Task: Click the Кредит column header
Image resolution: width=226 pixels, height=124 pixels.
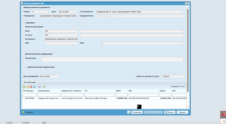Action: tap(165, 91)
